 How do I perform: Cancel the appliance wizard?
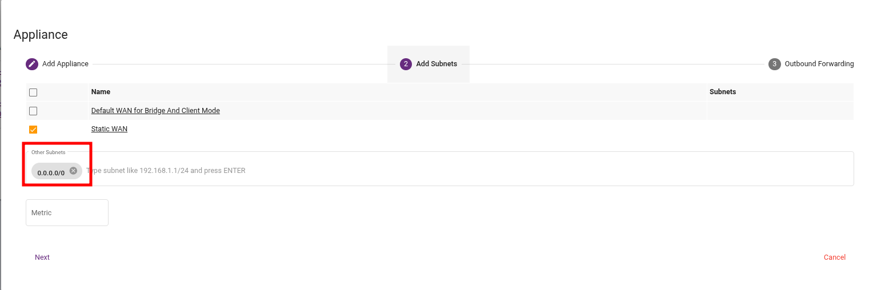834,257
